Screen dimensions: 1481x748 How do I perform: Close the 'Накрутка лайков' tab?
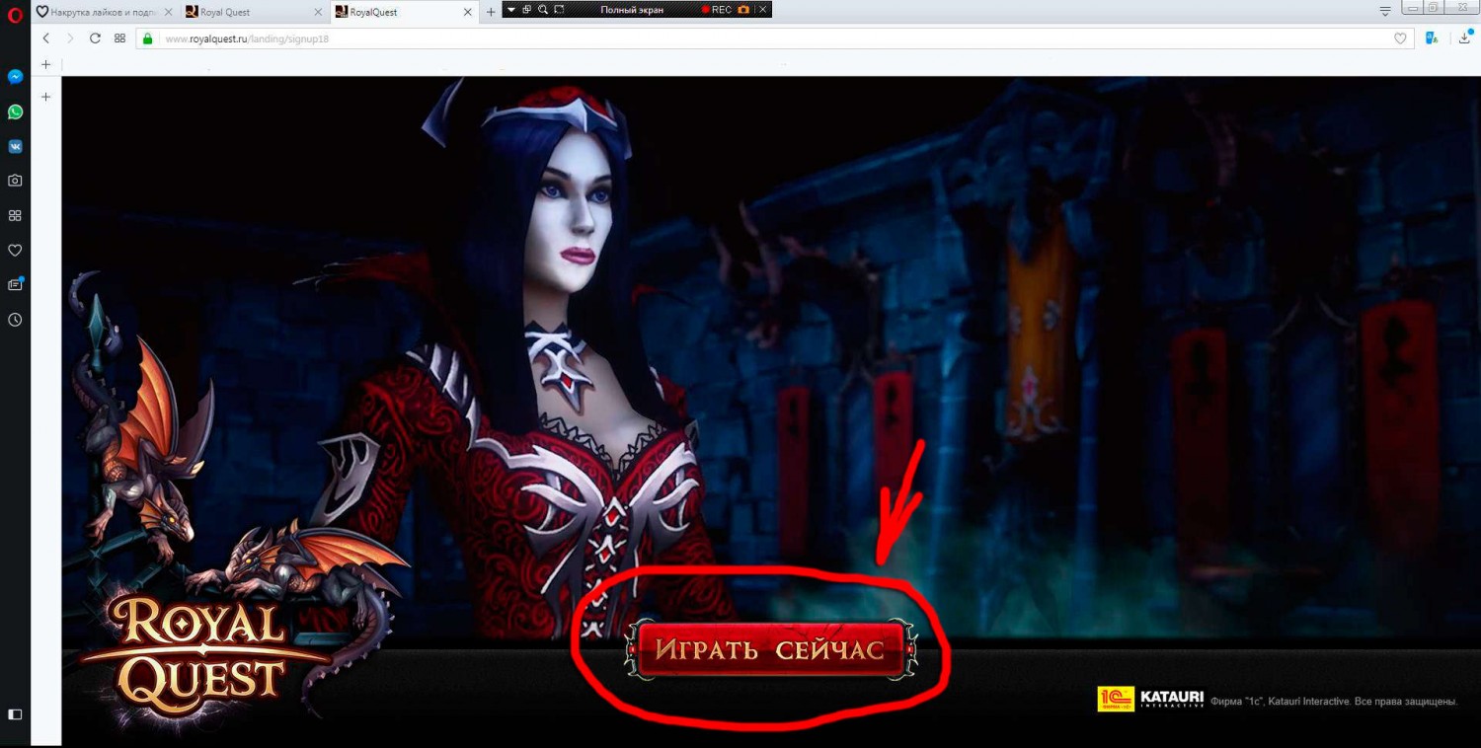click(167, 12)
